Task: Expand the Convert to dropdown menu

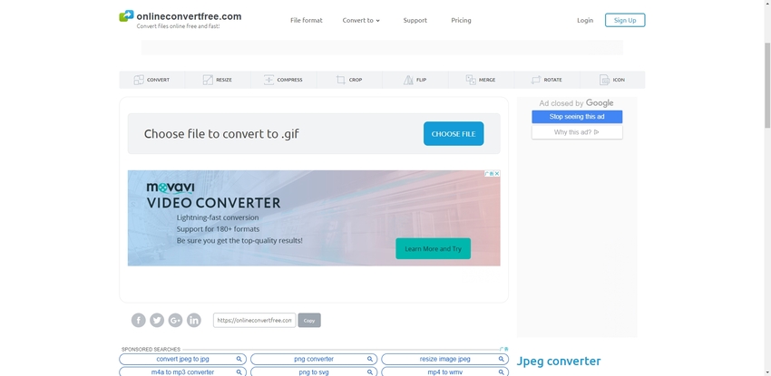Action: (361, 21)
